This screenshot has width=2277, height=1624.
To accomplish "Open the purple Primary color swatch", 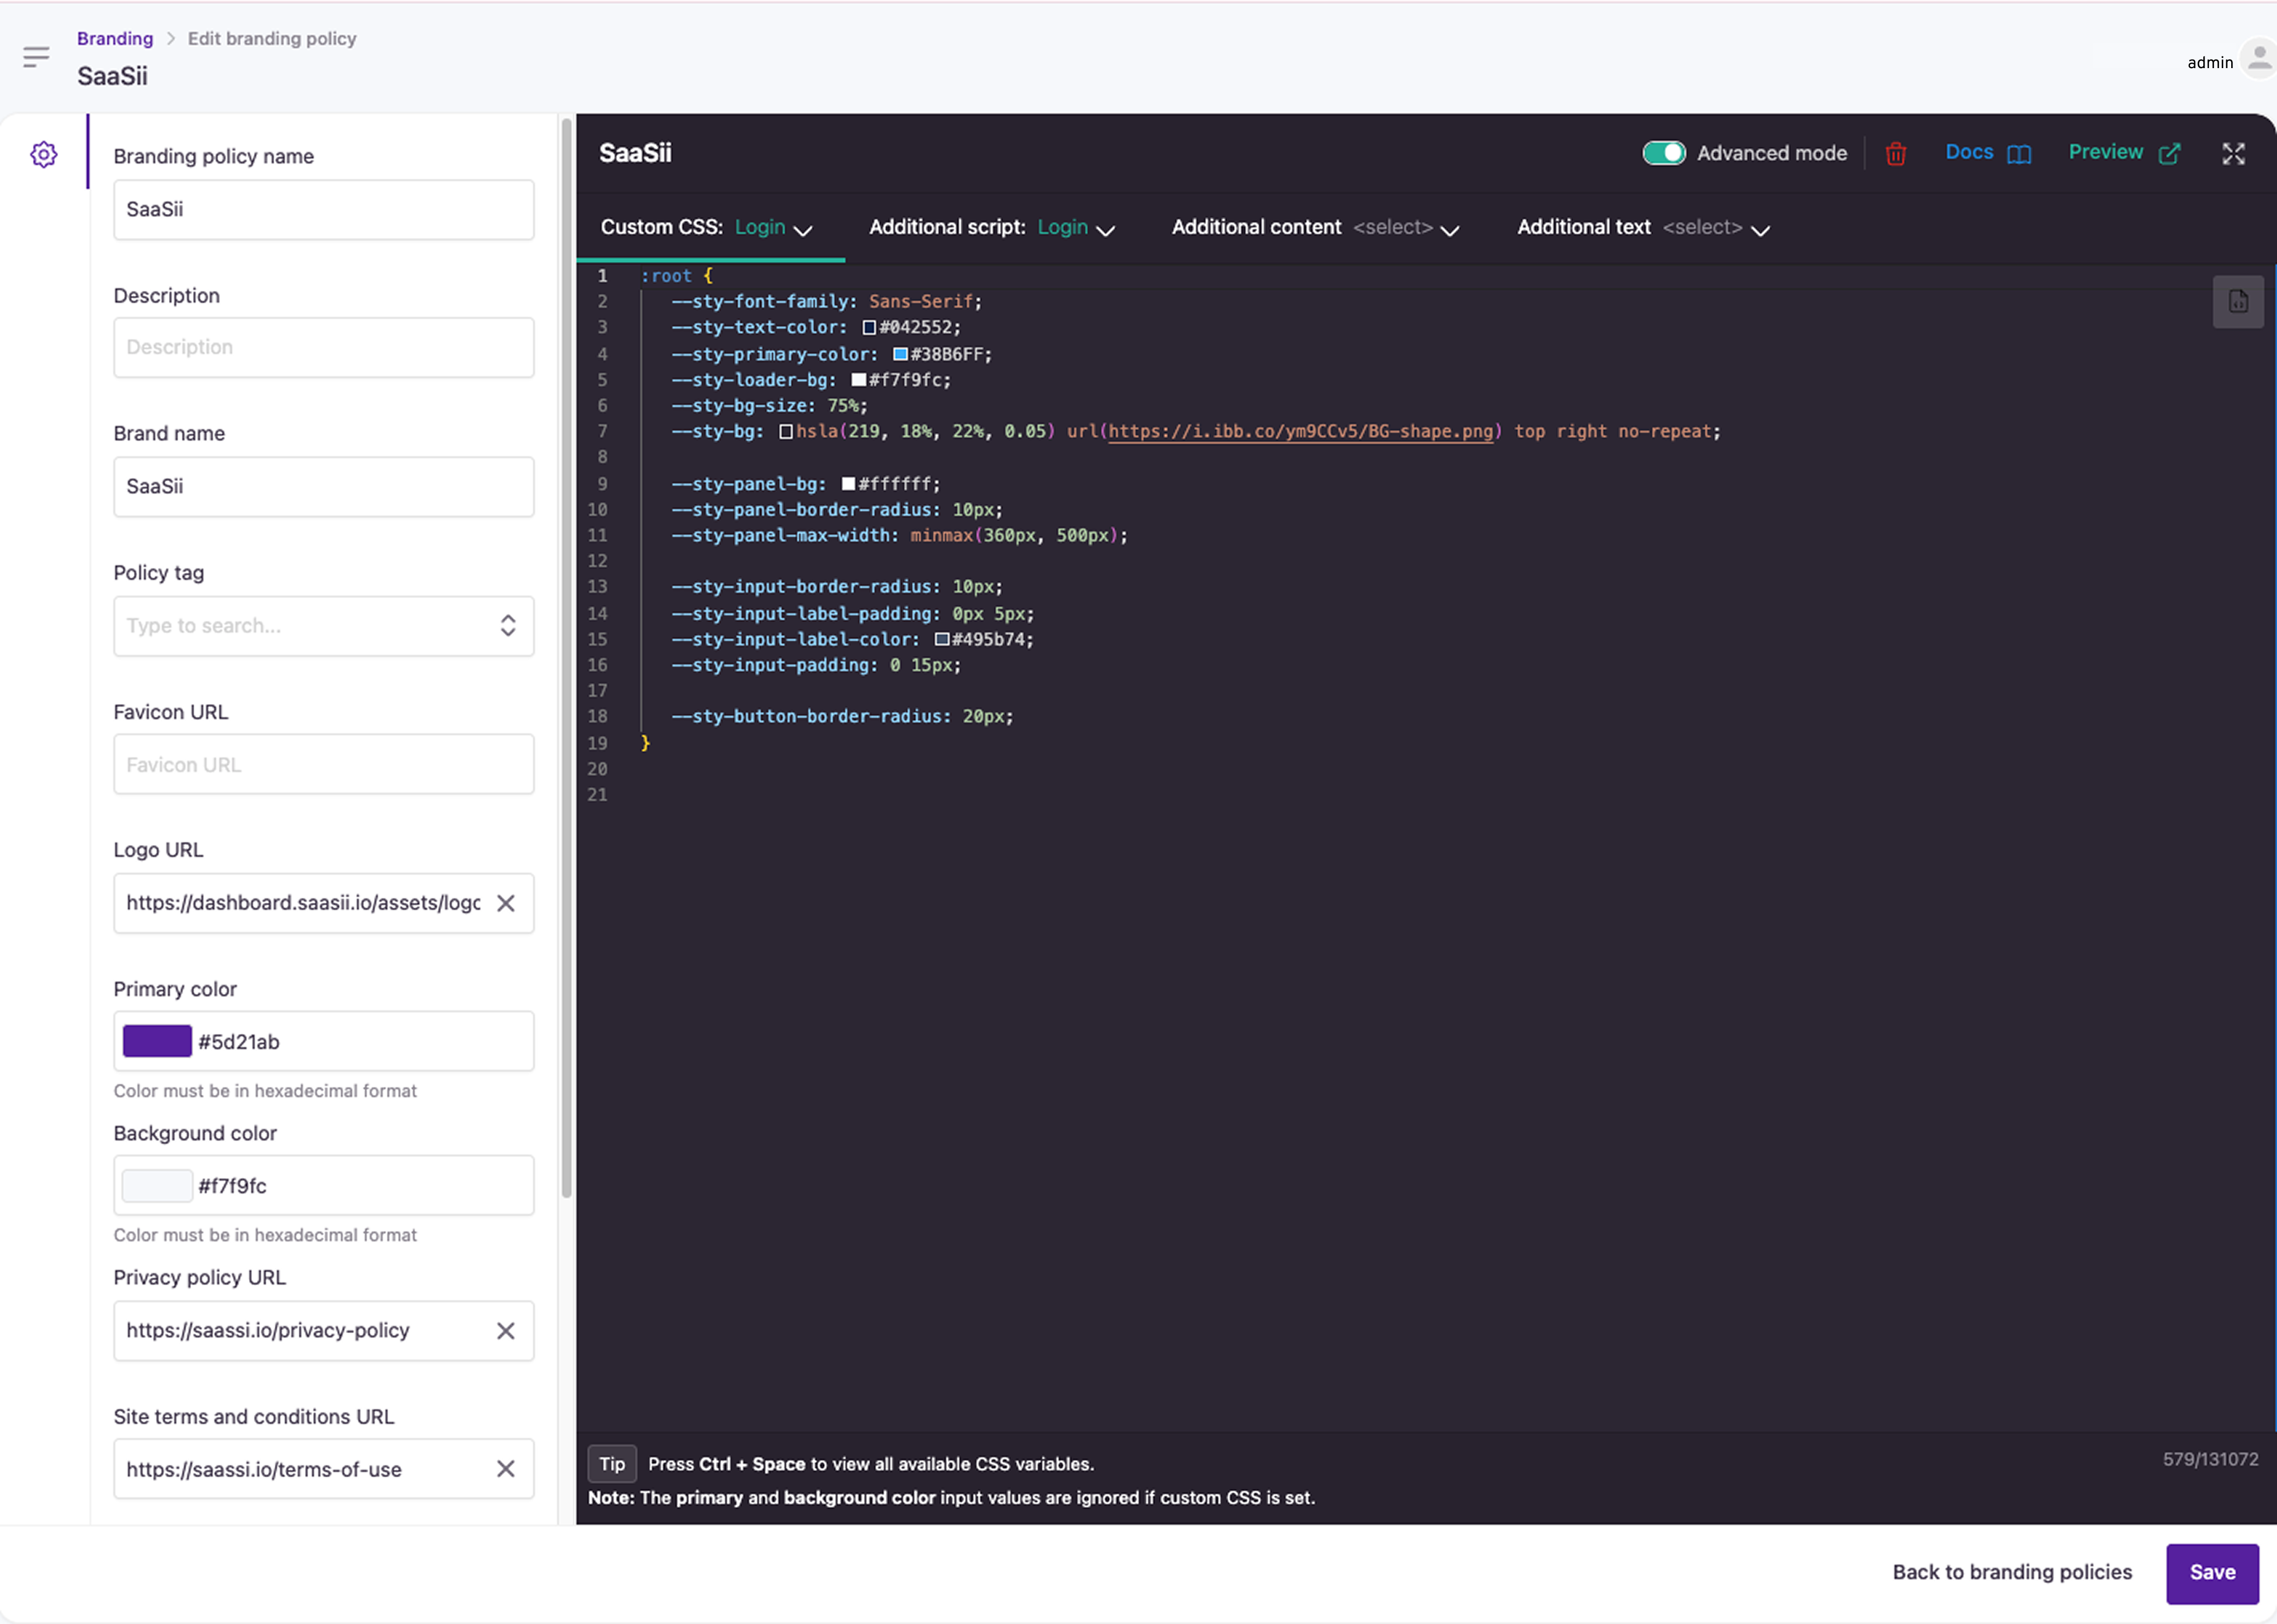I will pos(157,1041).
